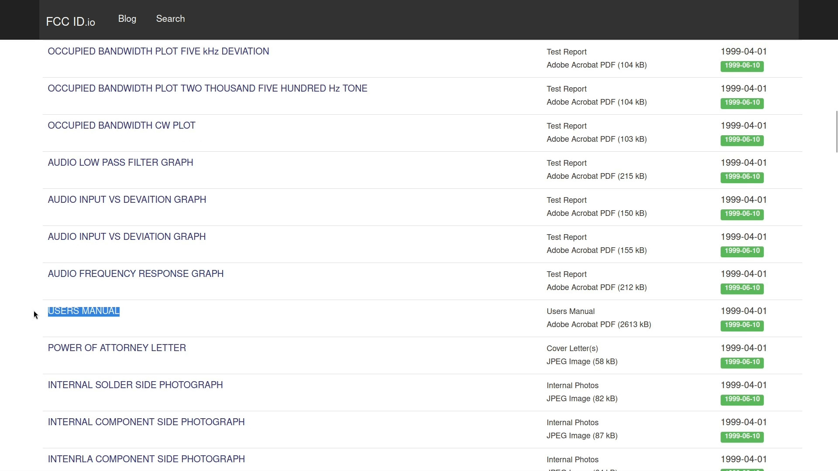The height and width of the screenshot is (471, 838).
Task: Open the highlighted Users Manual link
Action: [x=83, y=311]
